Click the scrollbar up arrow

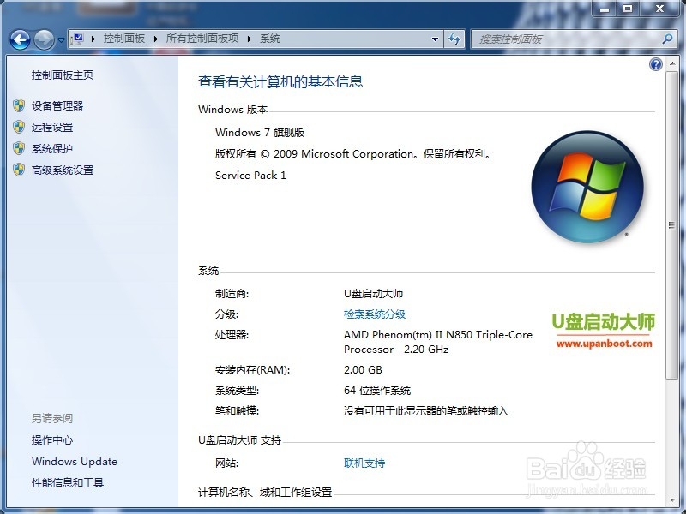click(672, 63)
